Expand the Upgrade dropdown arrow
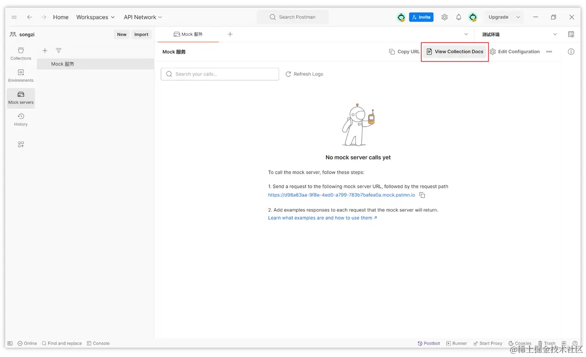The width and height of the screenshot is (586, 357). coord(518,17)
